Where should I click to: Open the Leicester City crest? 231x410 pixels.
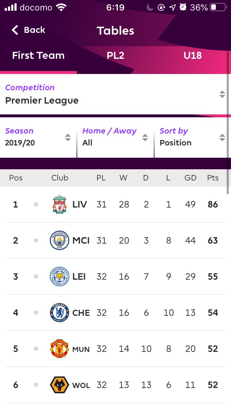[60, 276]
